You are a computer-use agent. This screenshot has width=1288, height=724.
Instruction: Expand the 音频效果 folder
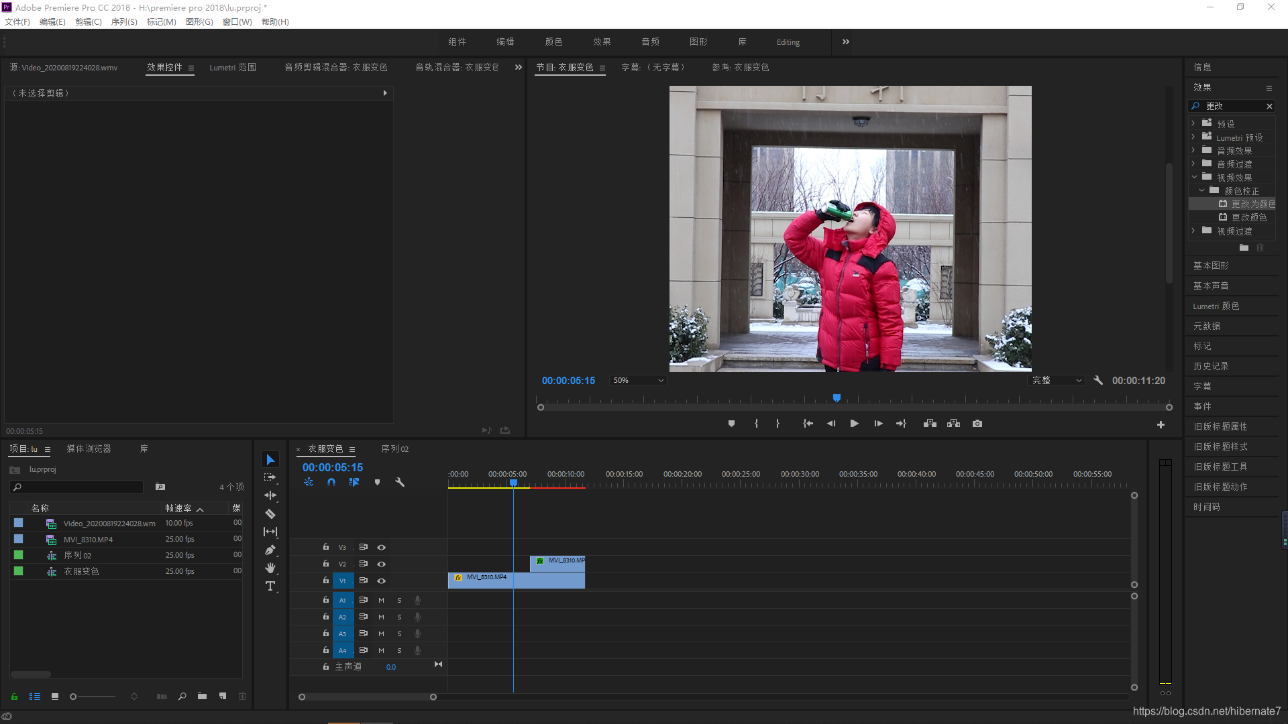tap(1193, 150)
